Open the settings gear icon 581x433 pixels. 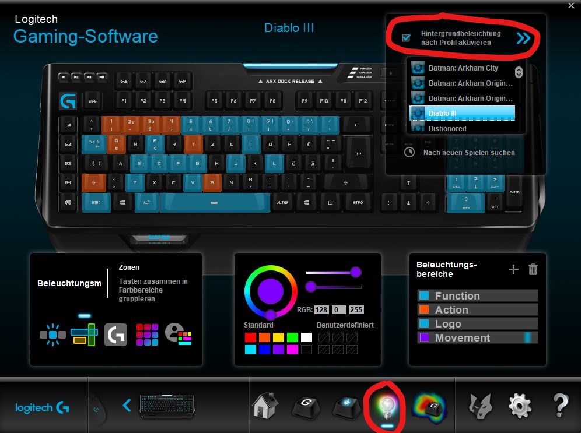(520, 406)
